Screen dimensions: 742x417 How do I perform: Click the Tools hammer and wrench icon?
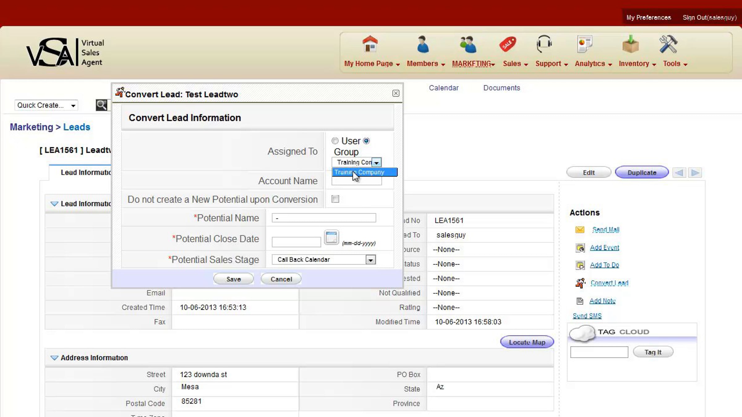point(668,44)
